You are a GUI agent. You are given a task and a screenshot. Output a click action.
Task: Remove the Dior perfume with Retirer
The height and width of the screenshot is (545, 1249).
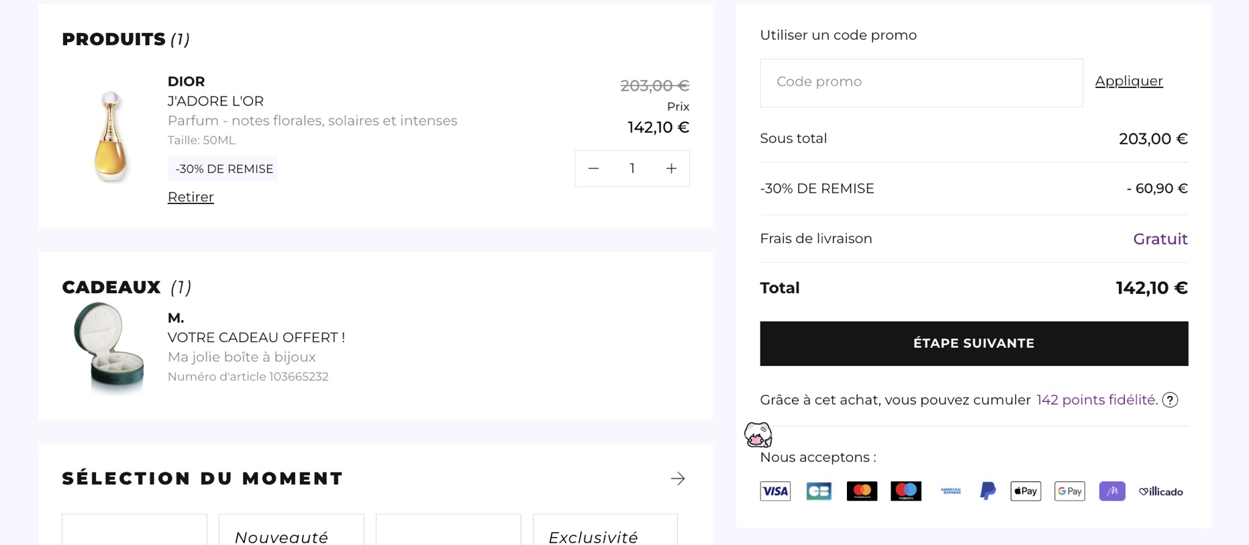pyautogui.click(x=191, y=197)
